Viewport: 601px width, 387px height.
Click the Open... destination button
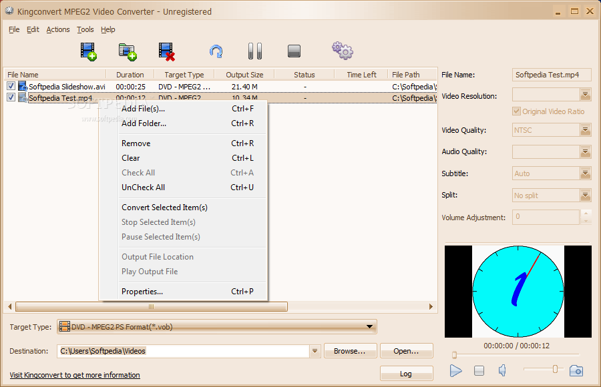pos(406,351)
